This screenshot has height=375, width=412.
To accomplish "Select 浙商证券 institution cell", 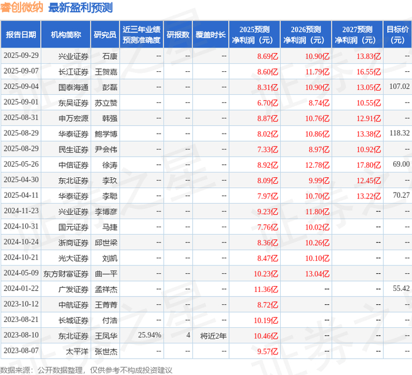I will [x=74, y=243].
